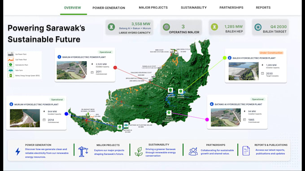The height and width of the screenshot is (171, 305).
Task: Select Gas Power Plant legend icon
Action: [x=11, y=54]
